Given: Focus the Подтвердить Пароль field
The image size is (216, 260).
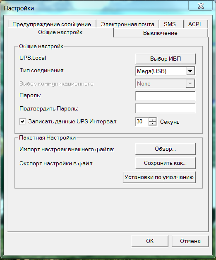Looking at the screenshot, I should pyautogui.click(x=165, y=108).
